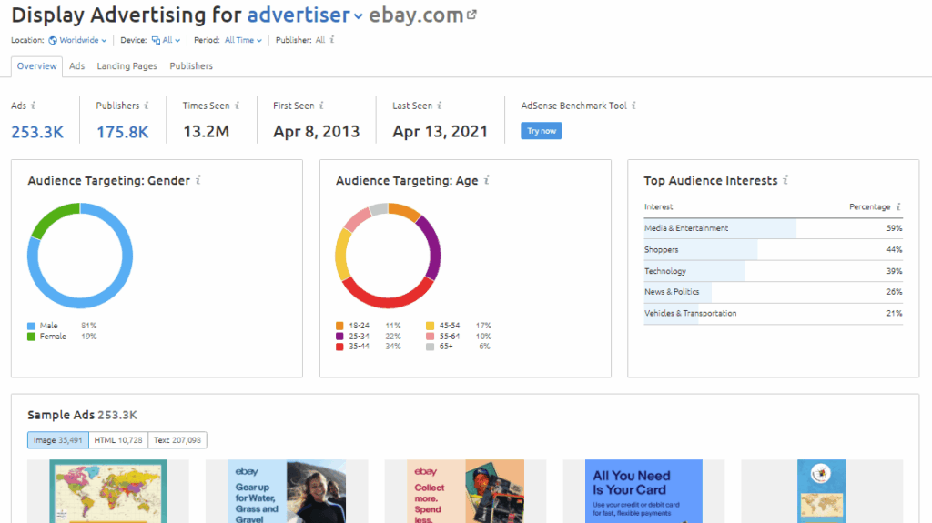
Task: Click the info icon beside Publishers stat
Action: pyautogui.click(x=147, y=106)
